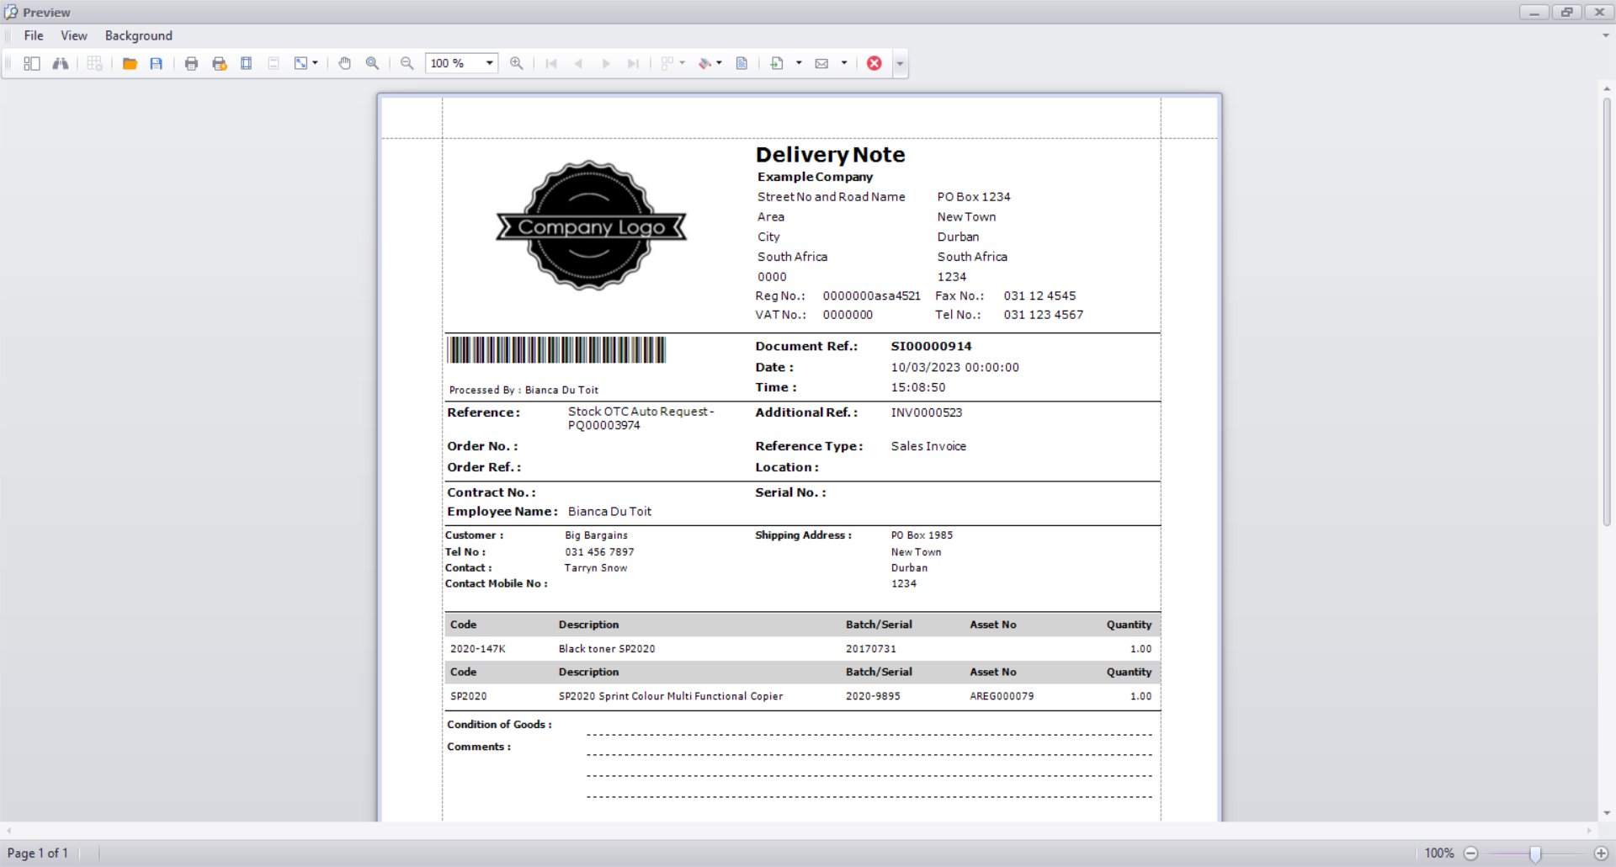Click the contact name Tarryn Snow
Image resolution: width=1616 pixels, height=867 pixels.
(596, 568)
